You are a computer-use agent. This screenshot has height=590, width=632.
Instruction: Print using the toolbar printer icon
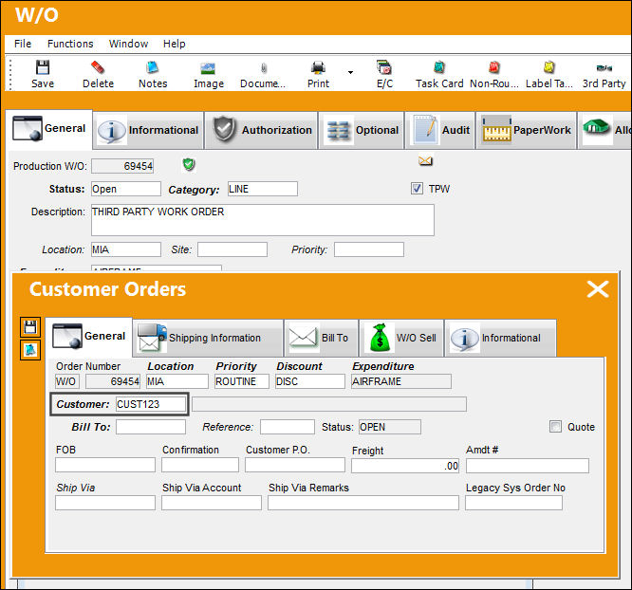(x=318, y=74)
